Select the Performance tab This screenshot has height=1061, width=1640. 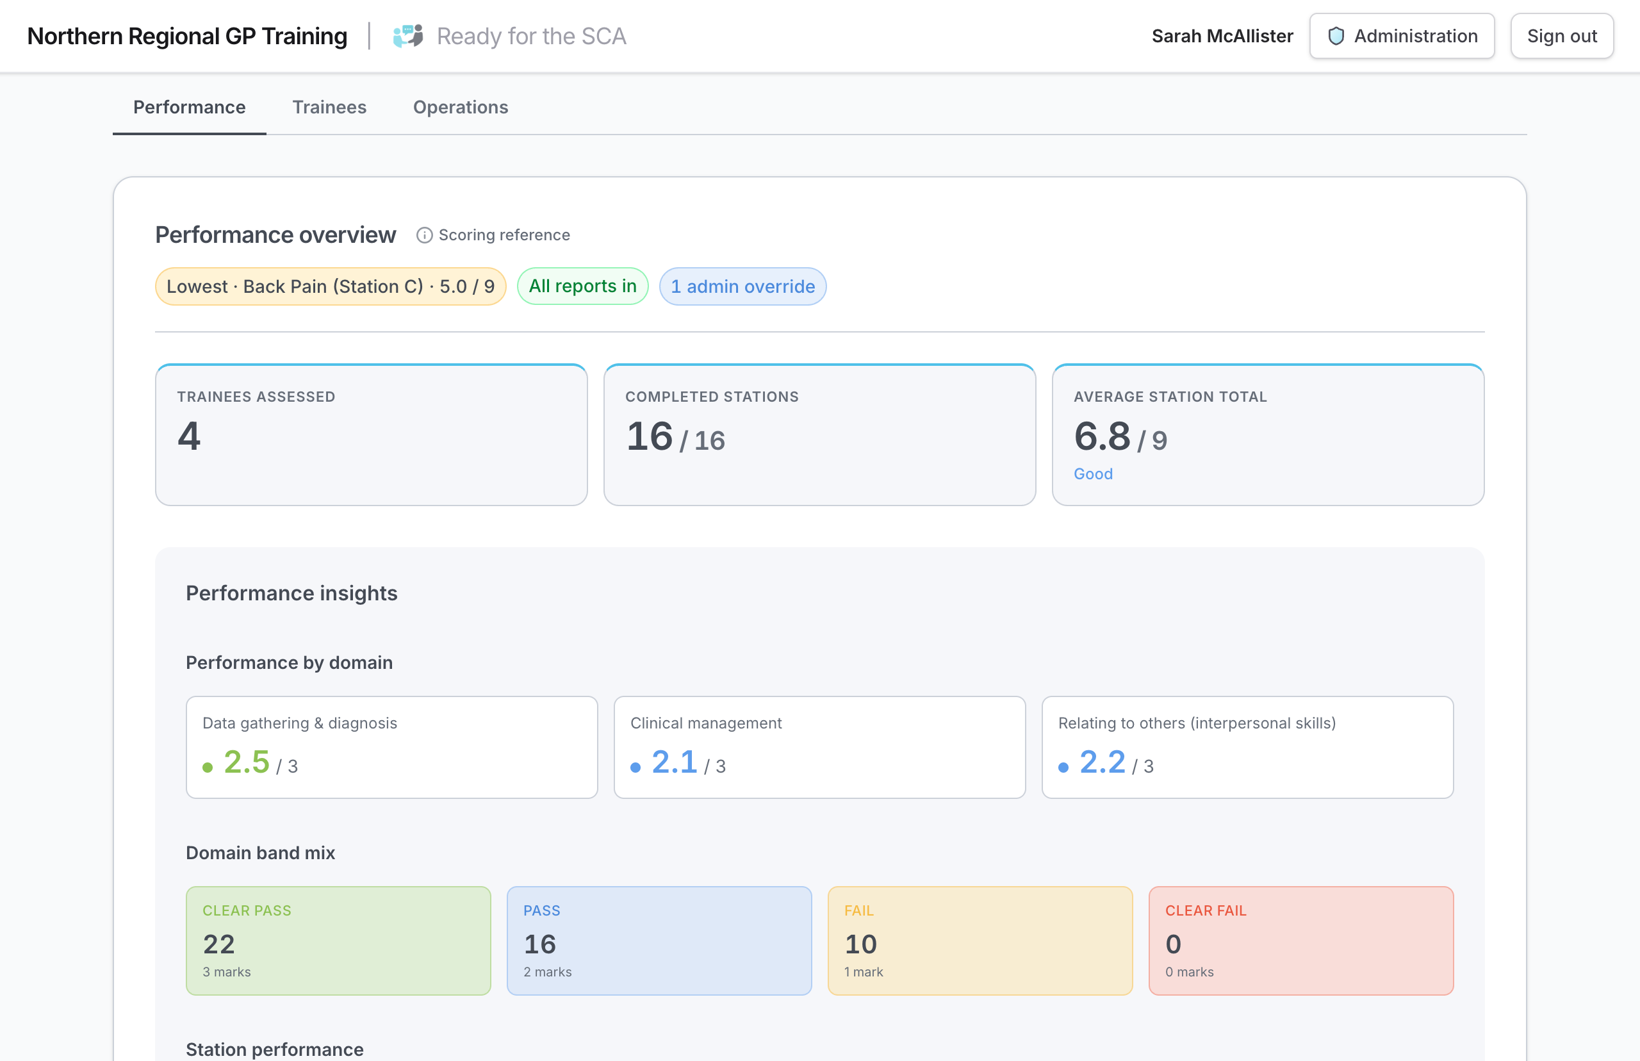click(x=189, y=108)
